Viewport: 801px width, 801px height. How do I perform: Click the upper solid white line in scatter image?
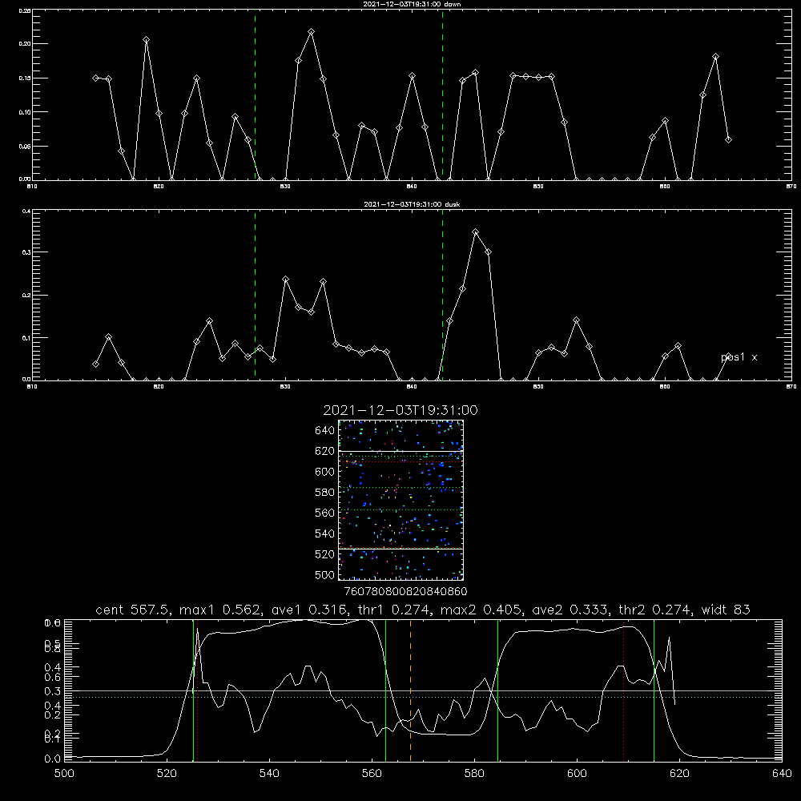(x=401, y=451)
